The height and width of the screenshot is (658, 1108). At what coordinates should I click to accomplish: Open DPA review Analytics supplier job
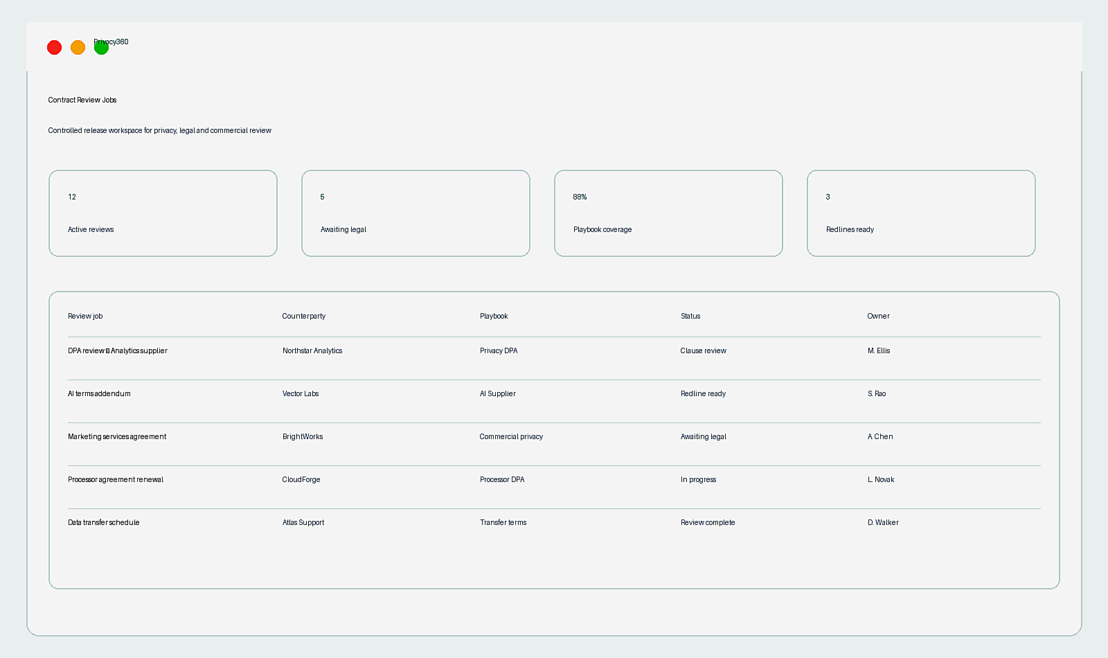pos(118,350)
